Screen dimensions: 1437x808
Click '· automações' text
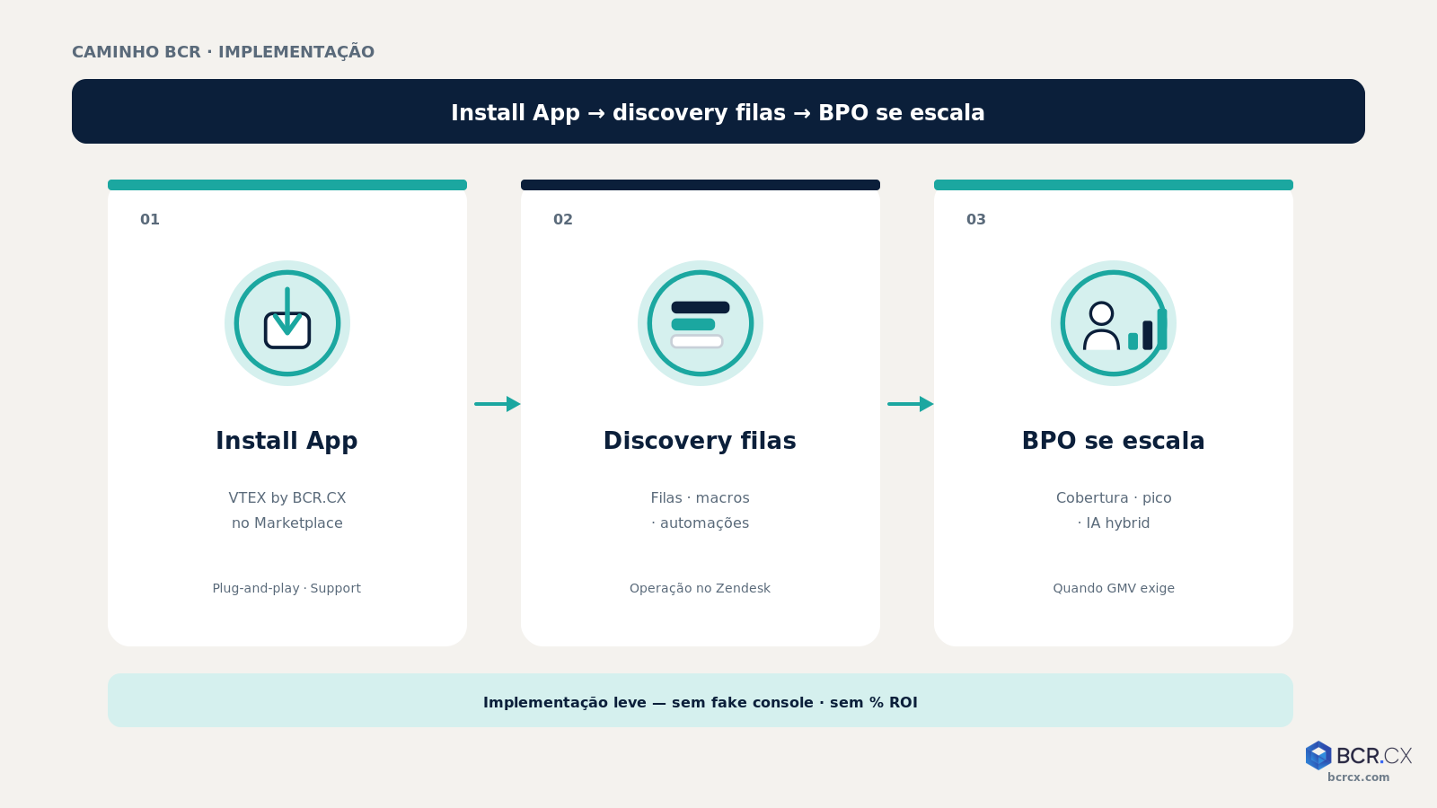pyautogui.click(x=701, y=523)
